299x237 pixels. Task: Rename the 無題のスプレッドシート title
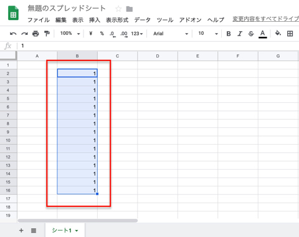67,8
